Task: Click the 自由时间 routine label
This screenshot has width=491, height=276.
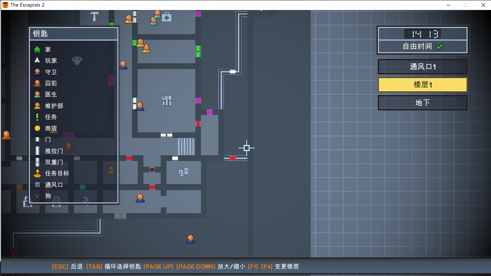Action: click(417, 46)
